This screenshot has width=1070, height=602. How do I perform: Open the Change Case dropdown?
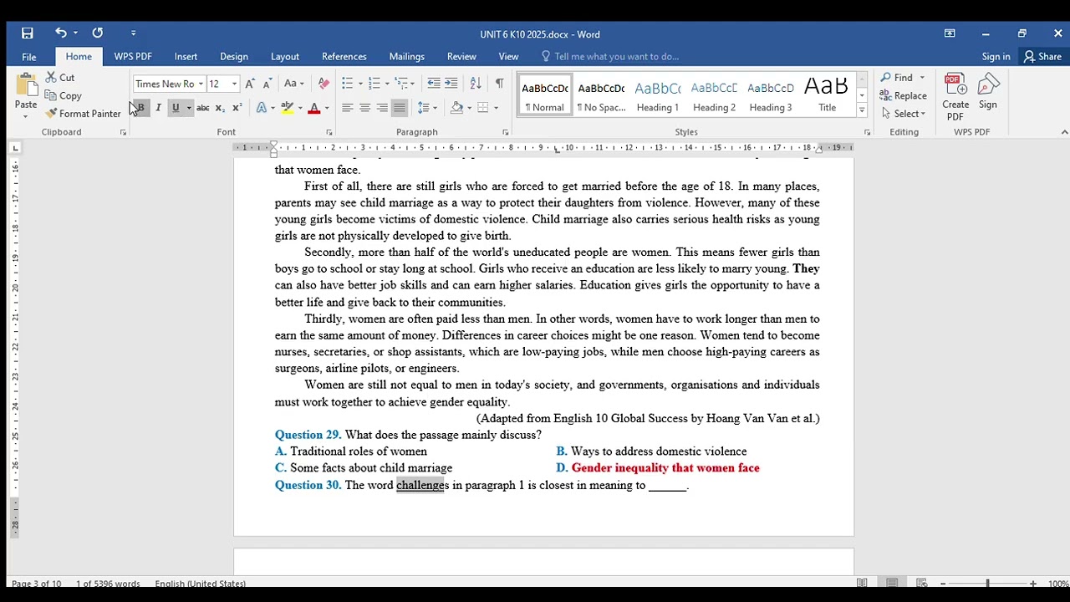point(293,84)
